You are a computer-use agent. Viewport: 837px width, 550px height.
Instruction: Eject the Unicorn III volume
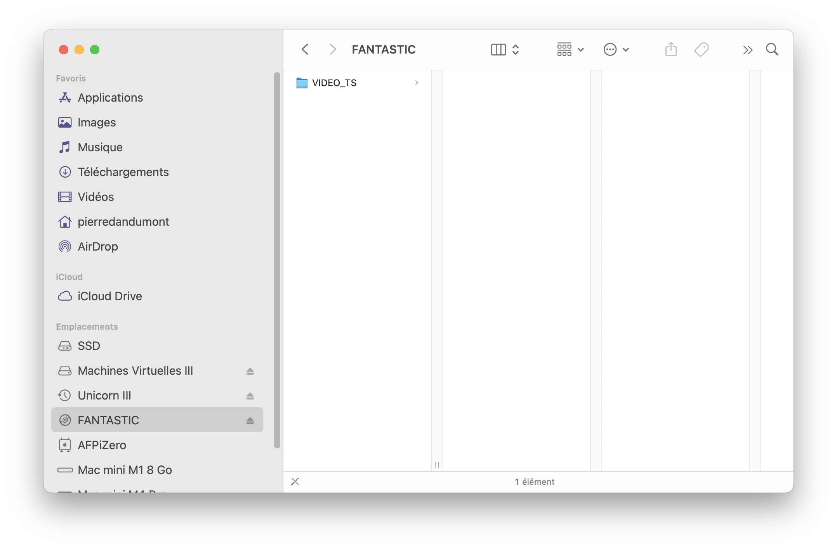[x=250, y=396]
